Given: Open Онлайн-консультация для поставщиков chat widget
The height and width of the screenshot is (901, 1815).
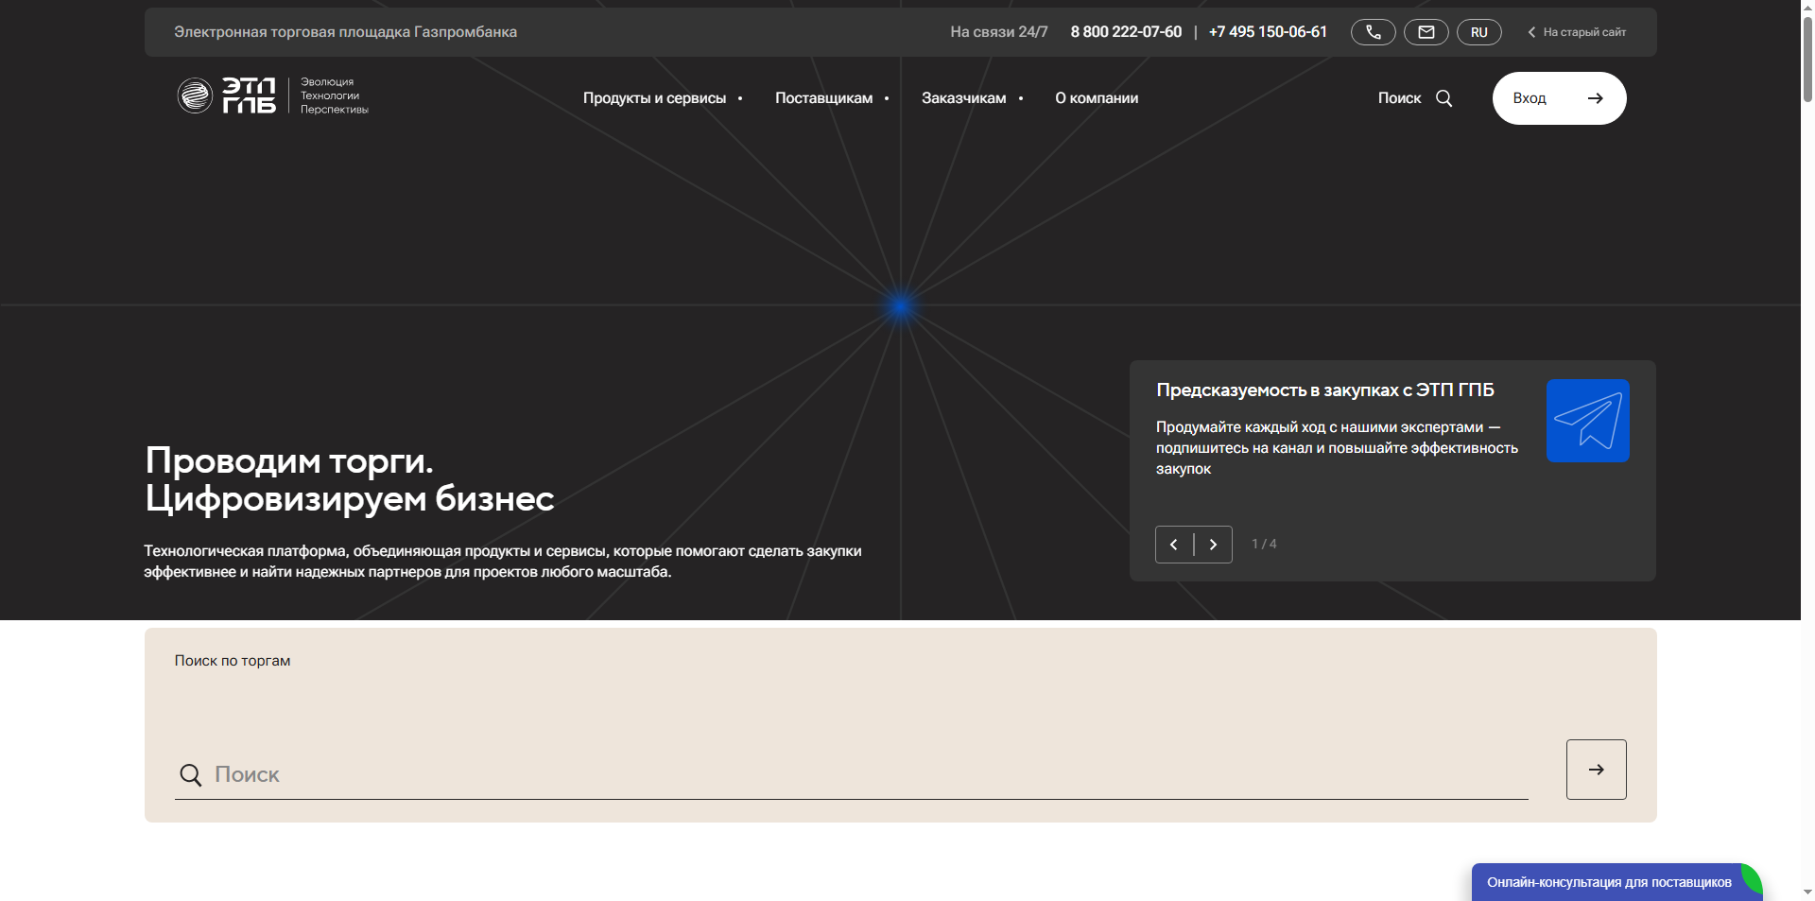Looking at the screenshot, I should (x=1616, y=882).
